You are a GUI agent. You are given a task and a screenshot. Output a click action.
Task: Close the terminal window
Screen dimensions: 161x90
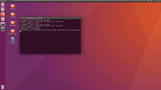21,18
